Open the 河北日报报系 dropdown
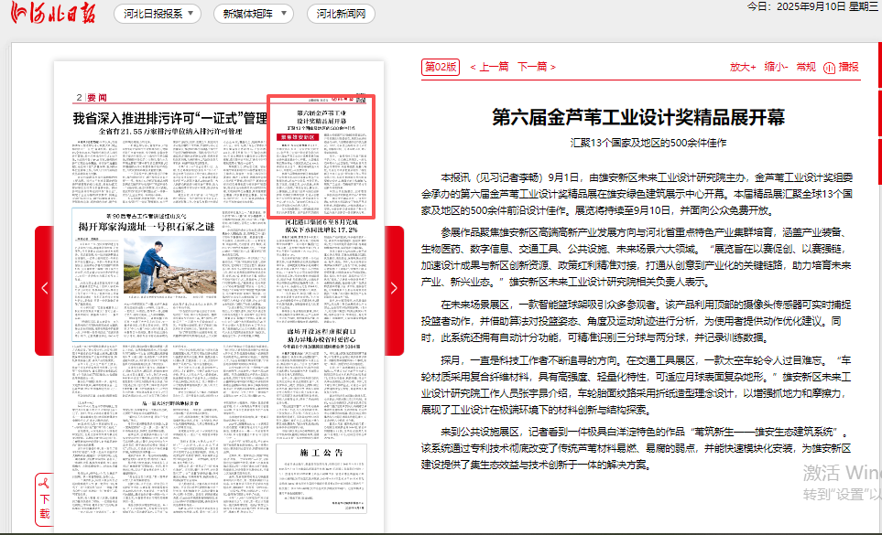 (x=160, y=14)
